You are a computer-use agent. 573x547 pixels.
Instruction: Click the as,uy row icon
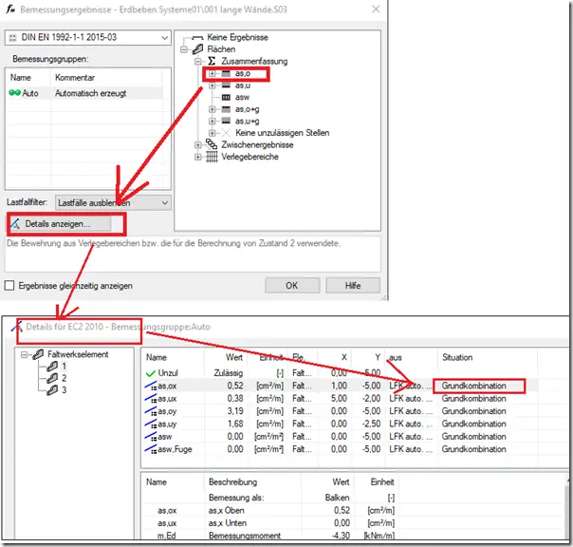[x=151, y=424]
